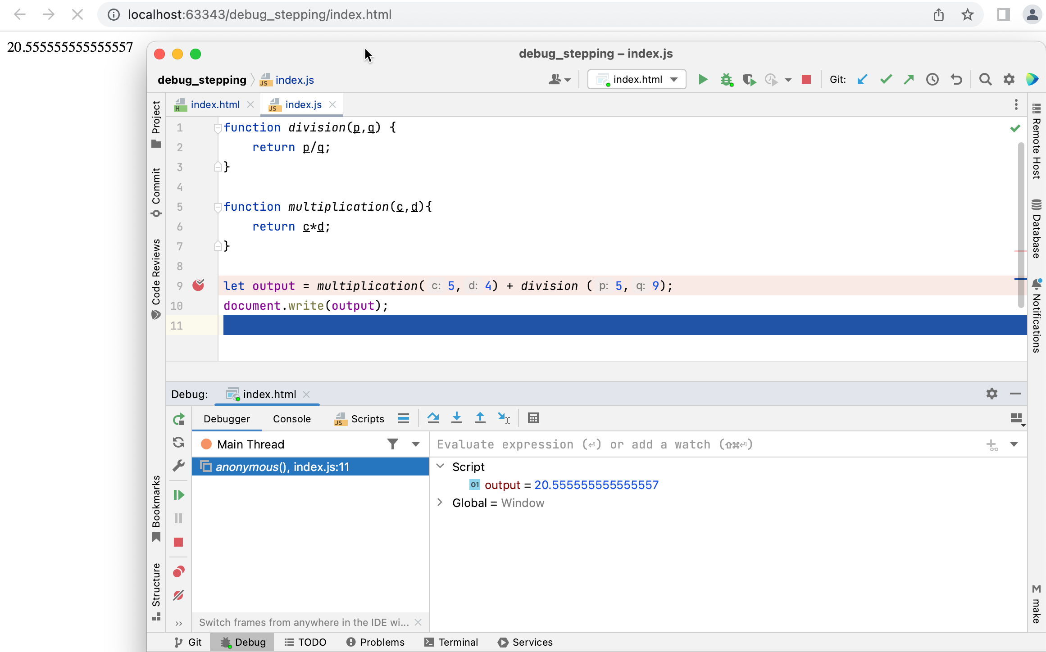The image size is (1046, 652).
Task: Click the Stop debug session (red square) icon
Action: [x=806, y=80]
